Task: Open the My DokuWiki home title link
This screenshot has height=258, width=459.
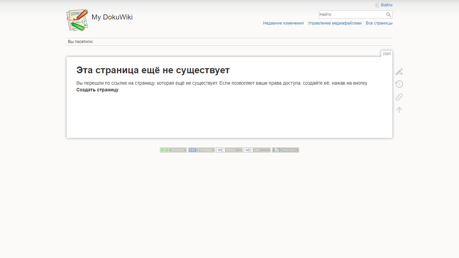Action: point(112,17)
